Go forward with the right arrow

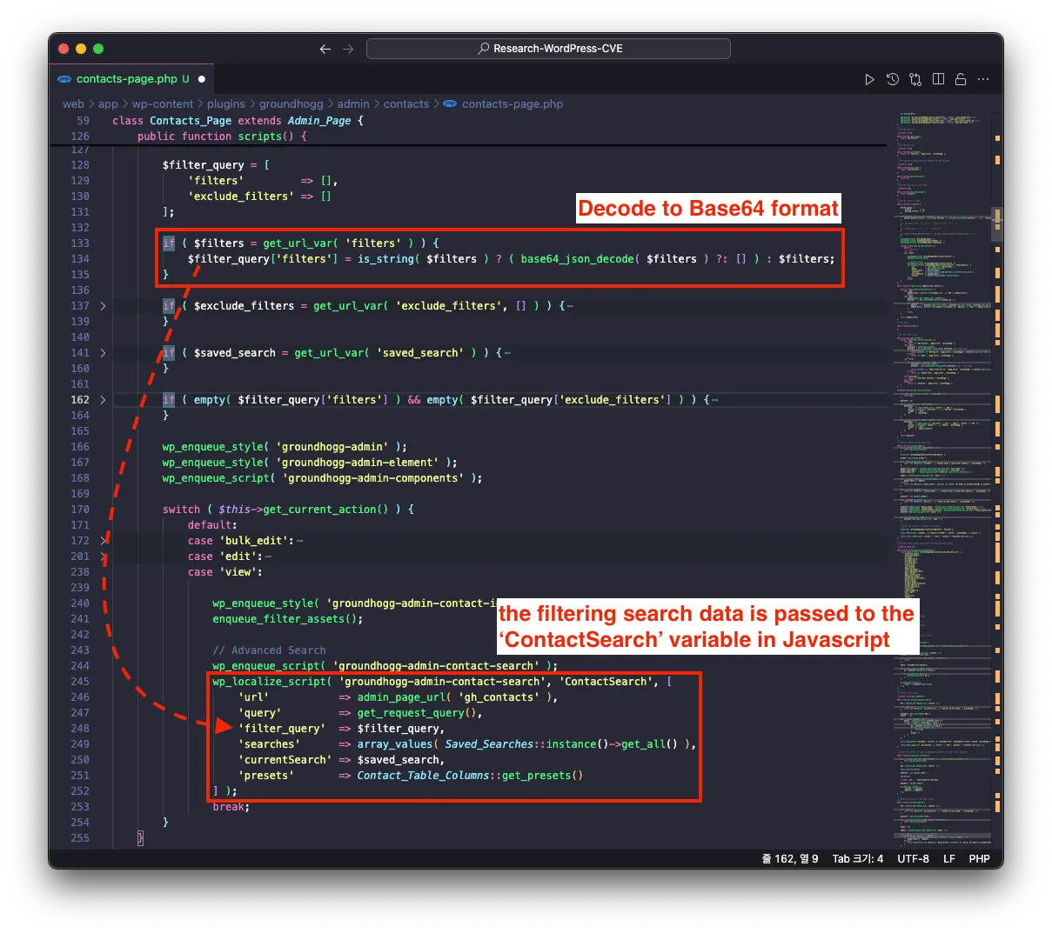pos(348,49)
